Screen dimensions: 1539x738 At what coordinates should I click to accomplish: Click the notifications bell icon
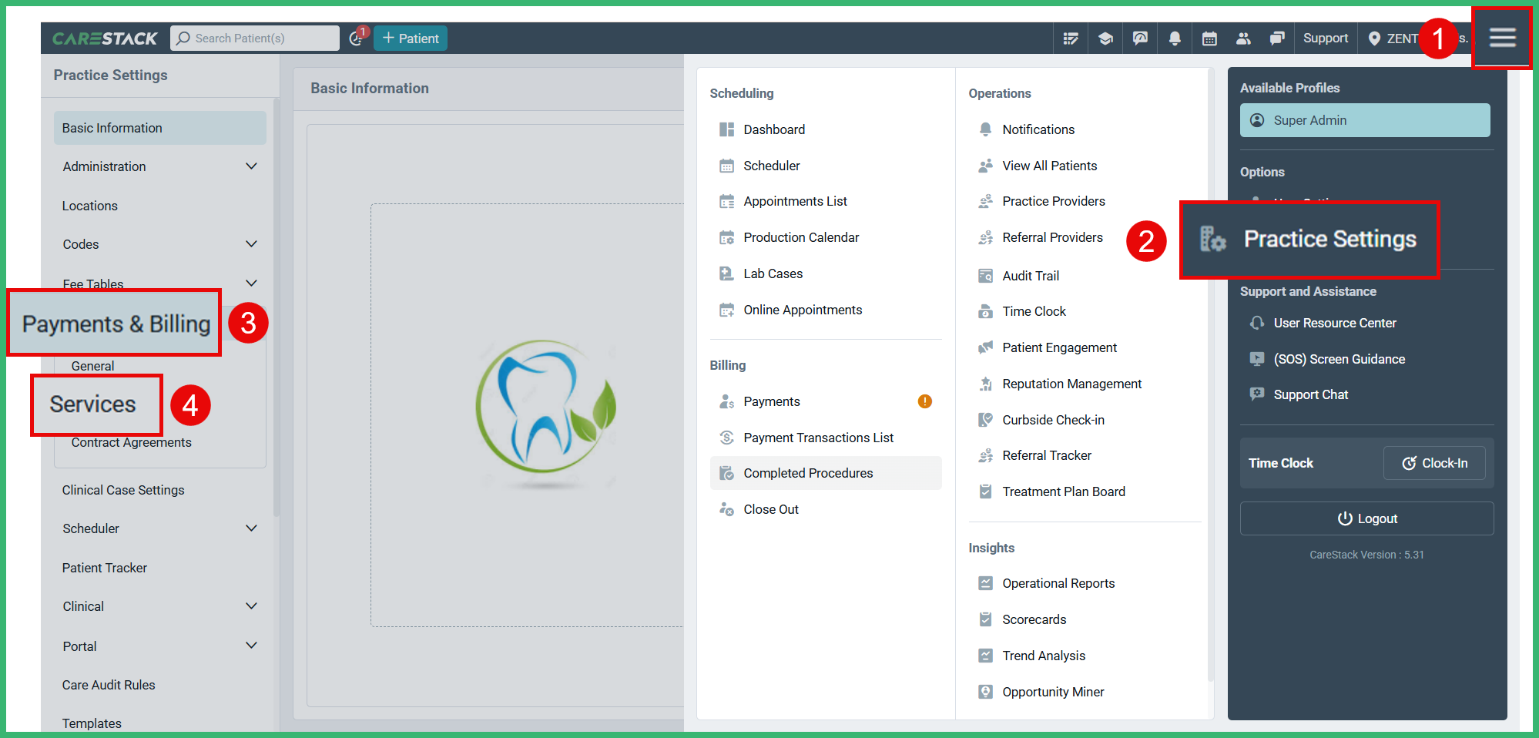(1174, 38)
